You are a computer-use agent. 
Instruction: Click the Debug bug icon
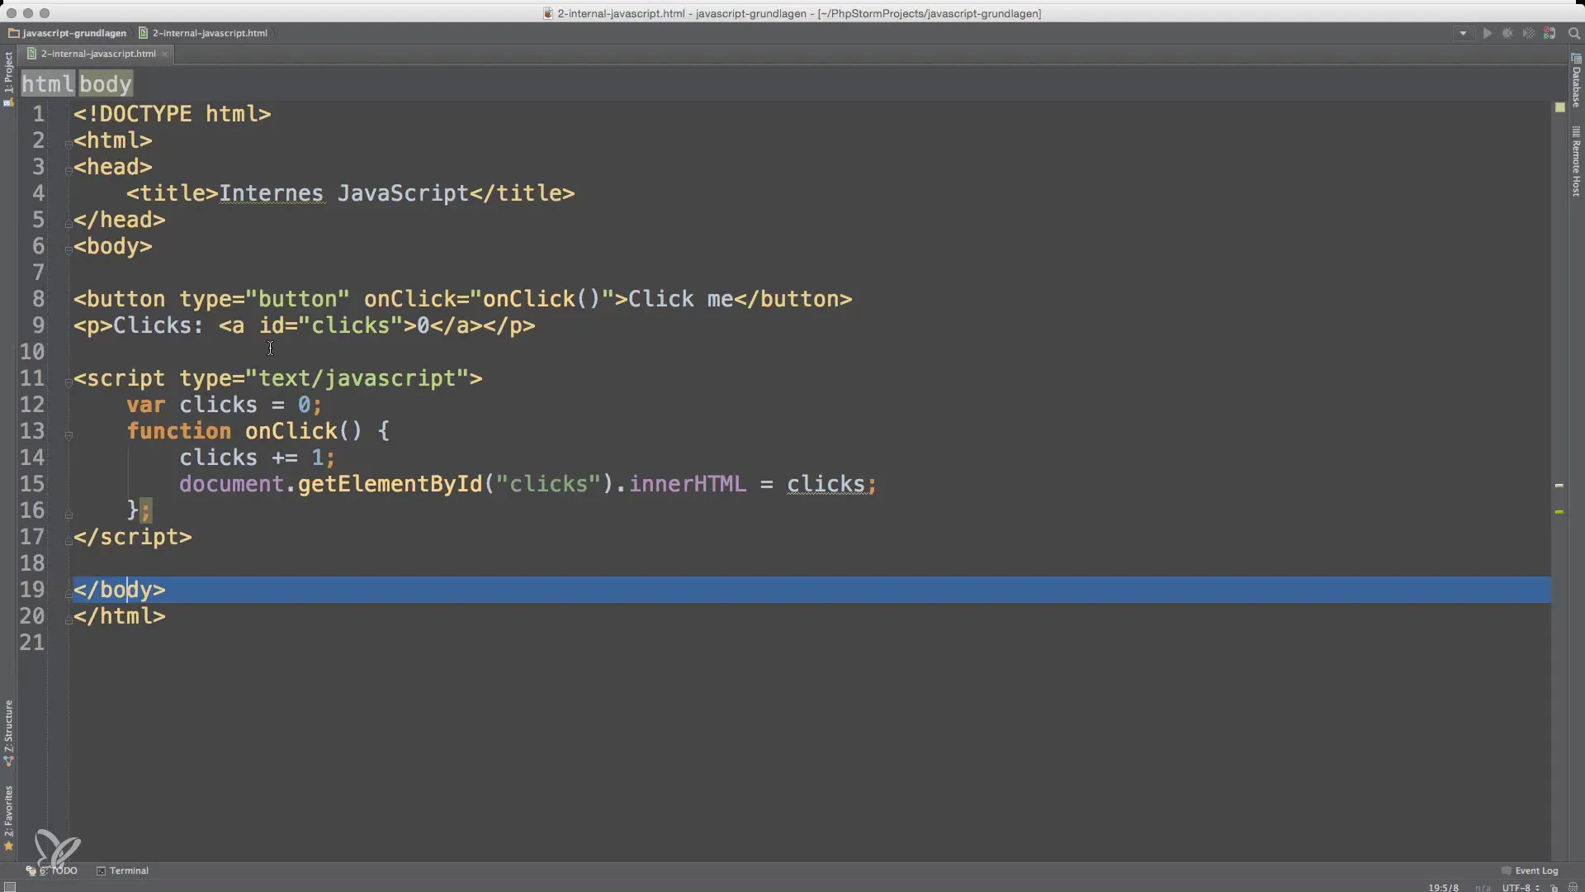[x=1507, y=34]
